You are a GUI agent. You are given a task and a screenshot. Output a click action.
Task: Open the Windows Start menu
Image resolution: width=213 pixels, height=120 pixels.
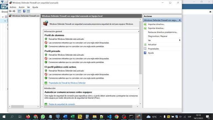click(4, 117)
